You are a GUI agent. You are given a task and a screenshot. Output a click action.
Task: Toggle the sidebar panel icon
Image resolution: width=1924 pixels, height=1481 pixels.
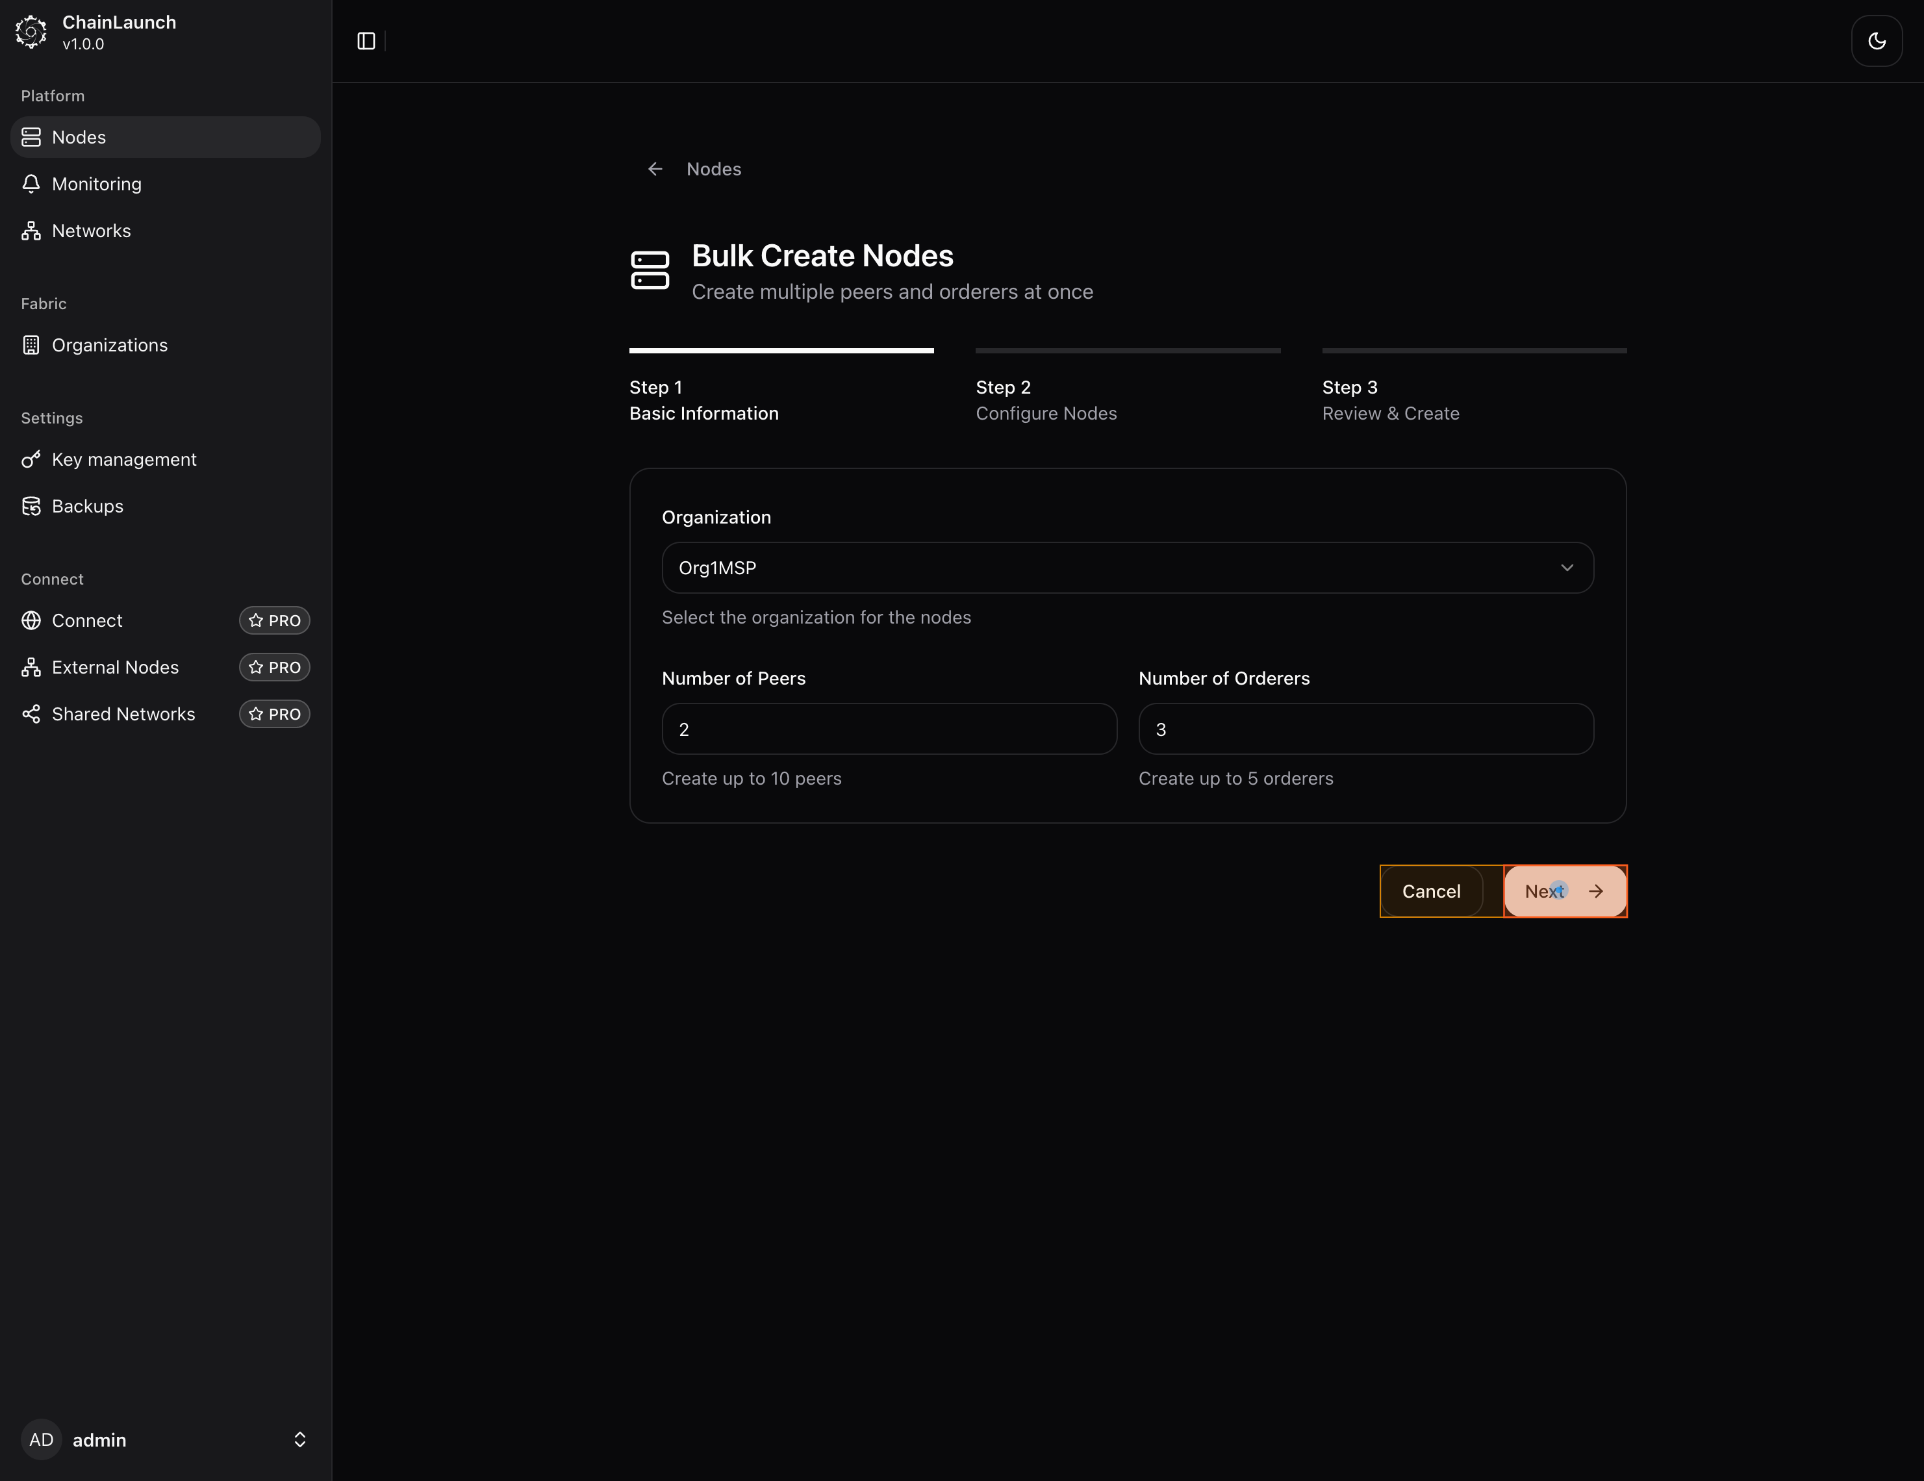(366, 42)
